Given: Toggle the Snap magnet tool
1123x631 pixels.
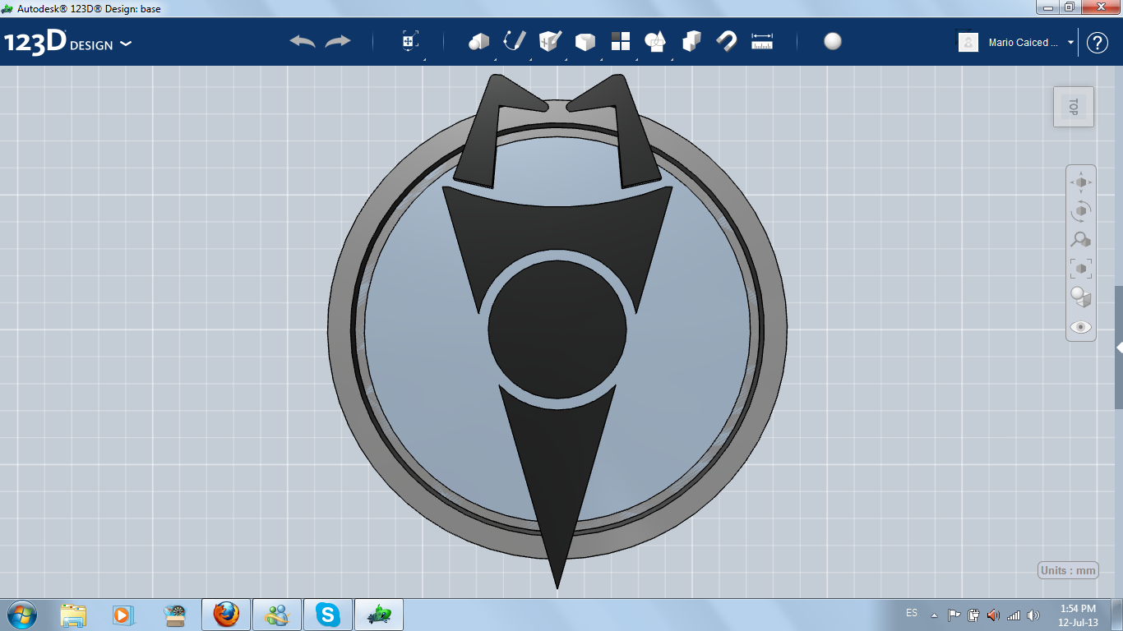Looking at the screenshot, I should [x=727, y=41].
